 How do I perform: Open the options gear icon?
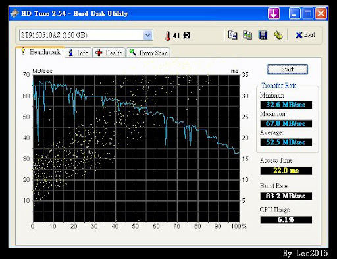click(278, 35)
